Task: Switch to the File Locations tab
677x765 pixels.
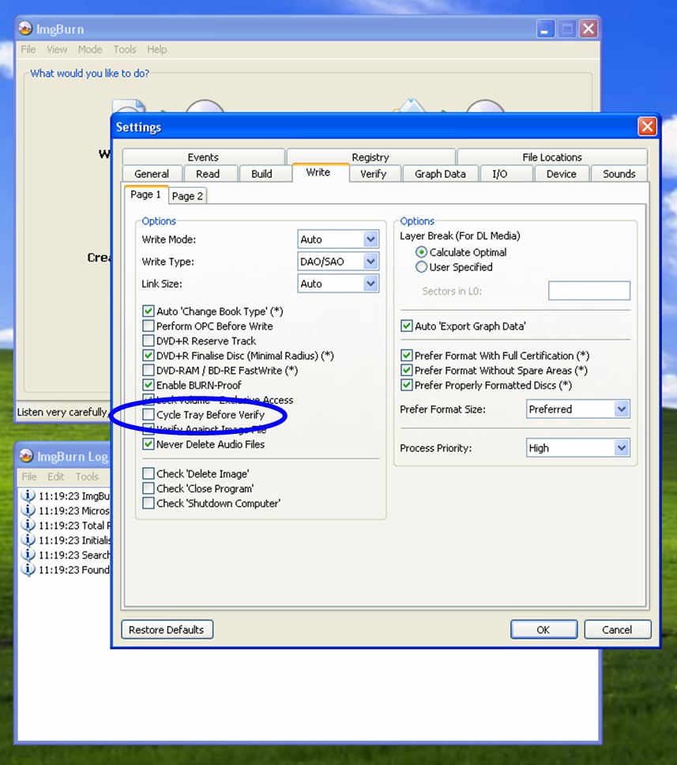Action: 552,157
